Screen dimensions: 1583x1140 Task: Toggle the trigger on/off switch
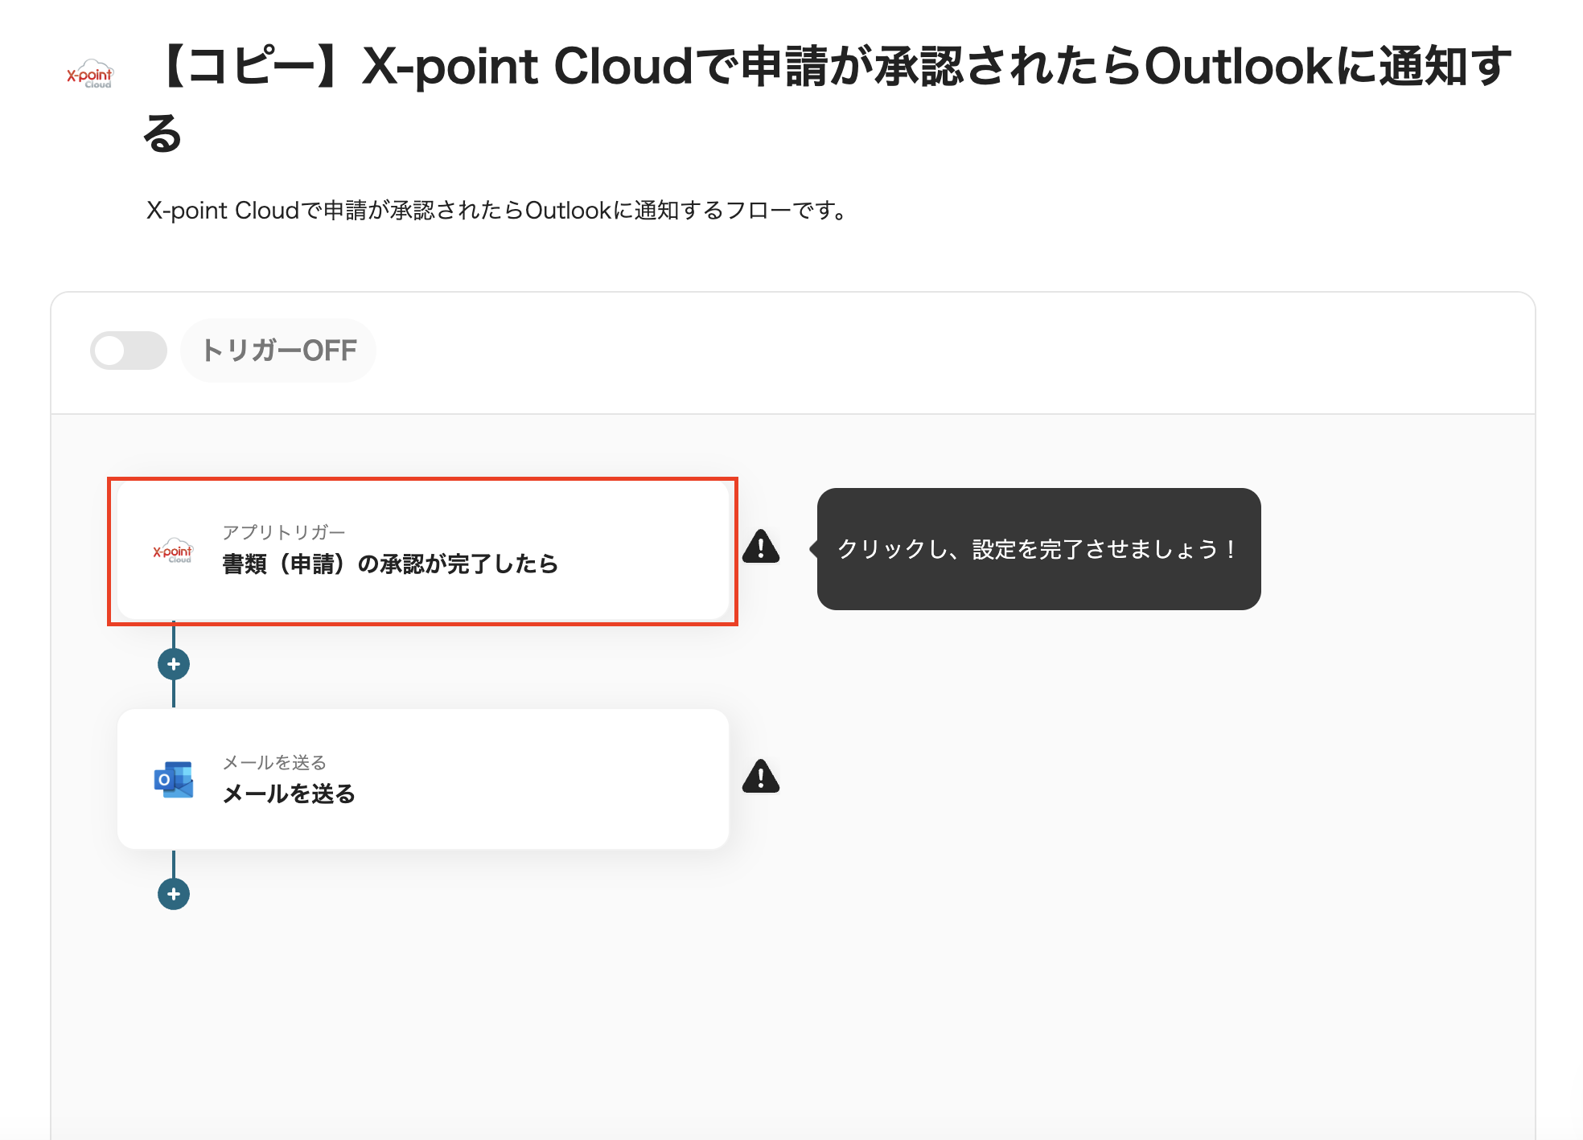pyautogui.click(x=129, y=351)
